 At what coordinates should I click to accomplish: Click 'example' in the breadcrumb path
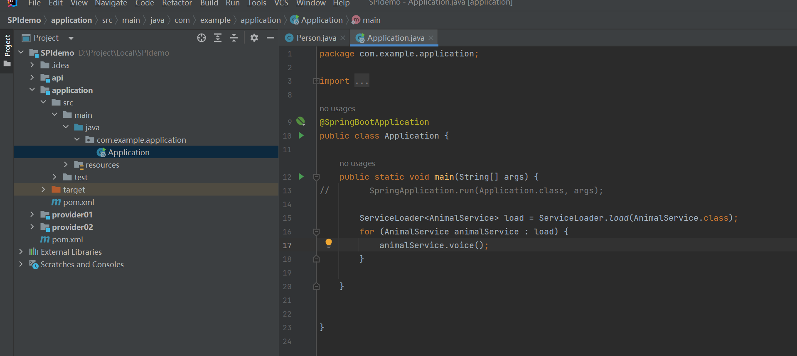point(215,20)
